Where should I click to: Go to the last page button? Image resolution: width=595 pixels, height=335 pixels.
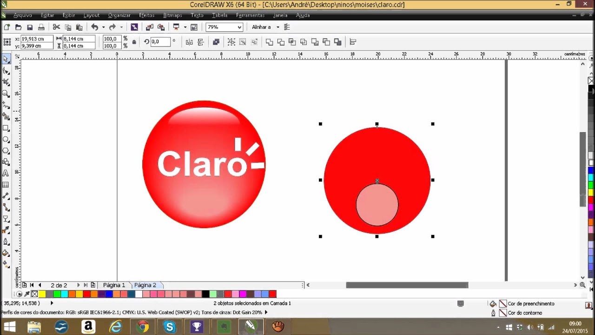[86, 285]
